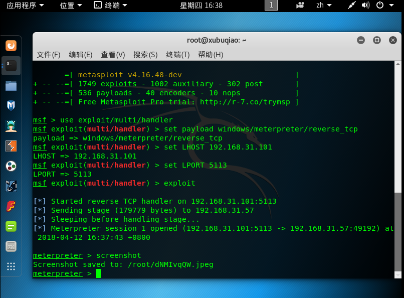The image size is (404, 298).
Task: Click the scrollbar down arrow
Action: (x=398, y=275)
